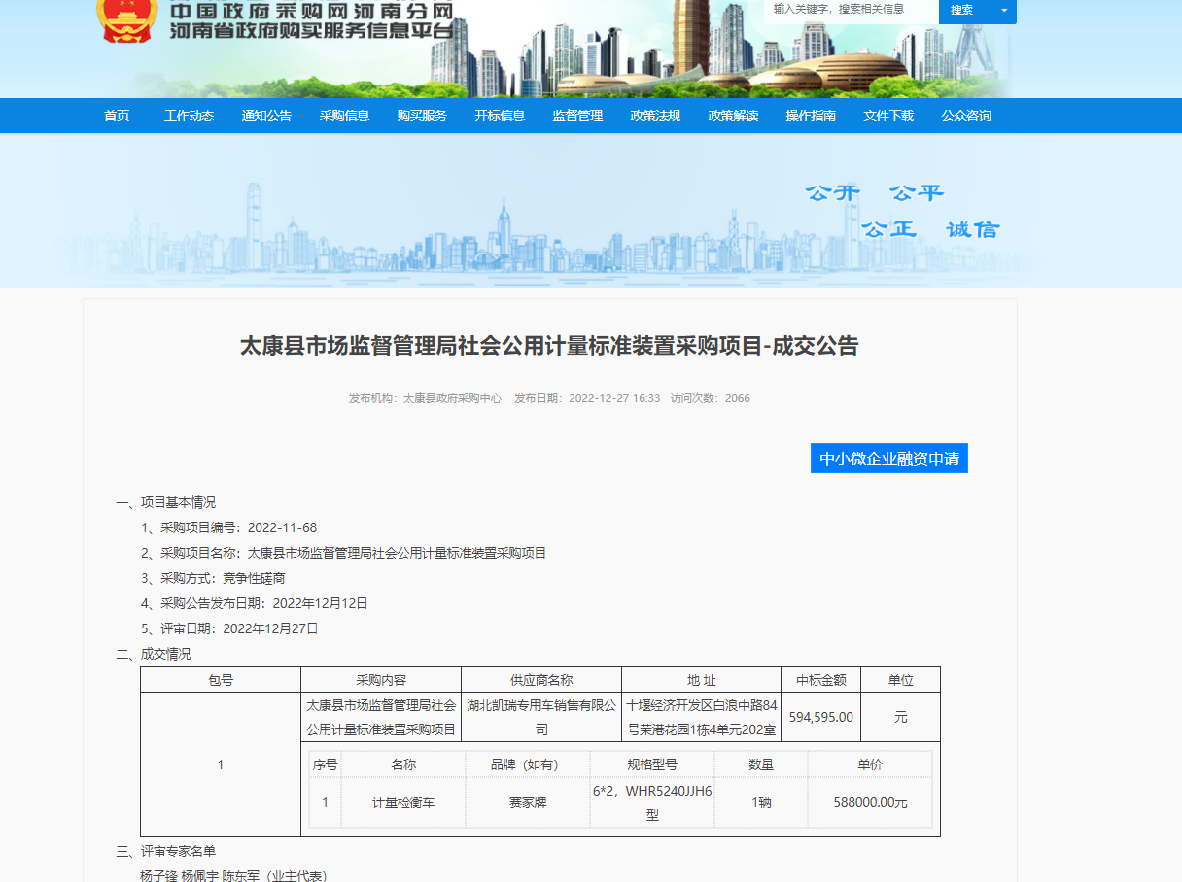The image size is (1182, 882).
Task: Click the 成交公告 announcement title heading
Action: click(549, 346)
